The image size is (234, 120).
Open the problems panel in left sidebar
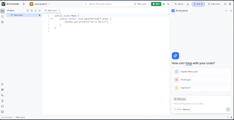click(x=2, y=106)
